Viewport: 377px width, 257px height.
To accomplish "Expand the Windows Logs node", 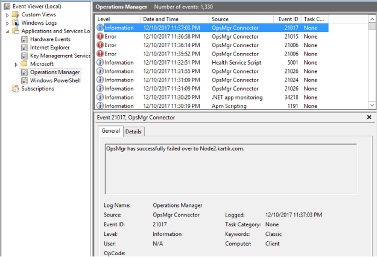I will [x=7, y=23].
